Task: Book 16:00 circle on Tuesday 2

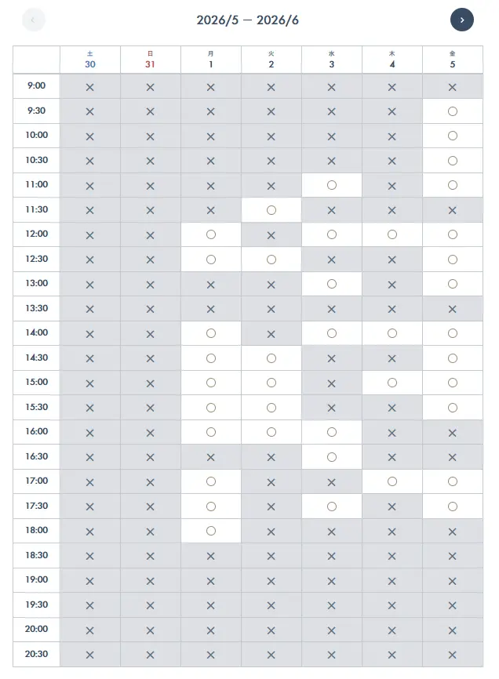Action: 271,432
